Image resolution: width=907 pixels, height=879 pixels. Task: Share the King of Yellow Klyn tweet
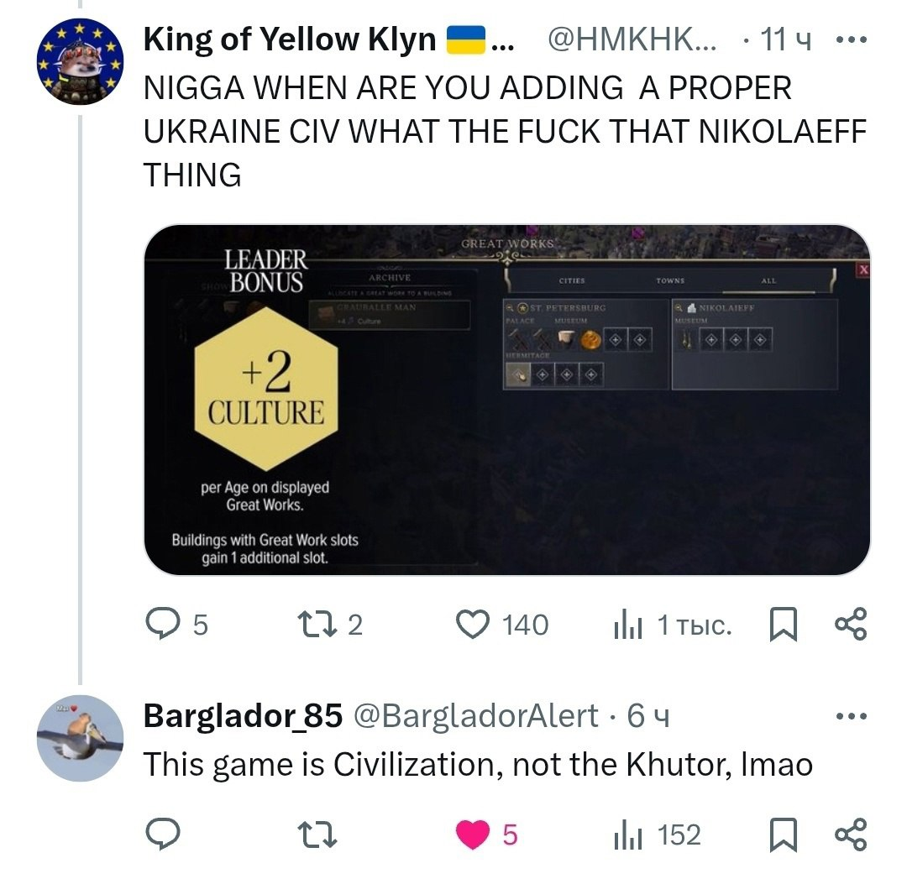[850, 624]
